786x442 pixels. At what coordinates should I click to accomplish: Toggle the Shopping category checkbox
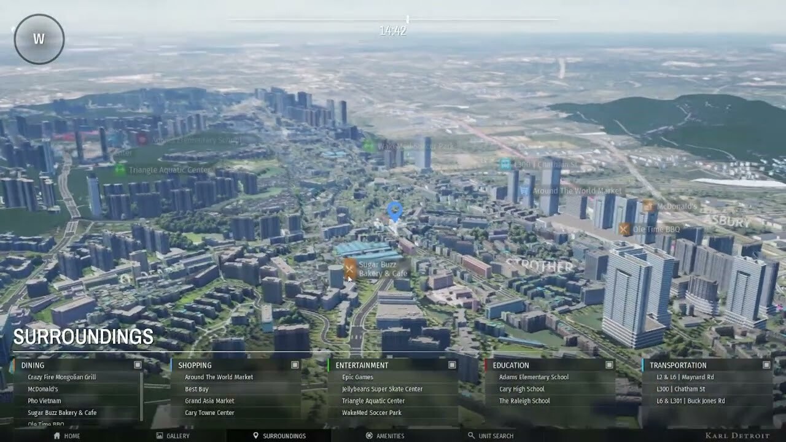295,365
